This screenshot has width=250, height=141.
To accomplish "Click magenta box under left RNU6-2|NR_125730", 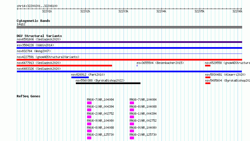I will click(89, 138).
